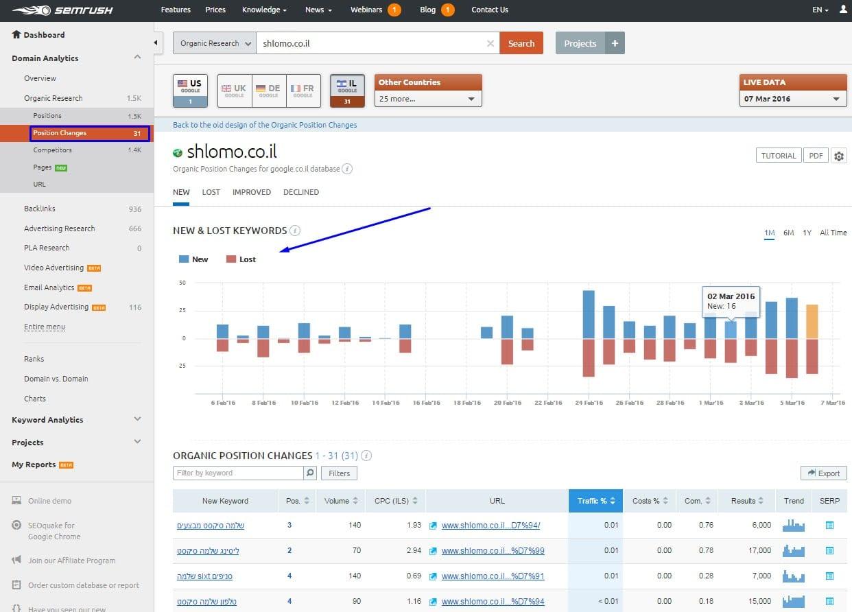
Task: Click Order custom database icon
Action: (16, 585)
